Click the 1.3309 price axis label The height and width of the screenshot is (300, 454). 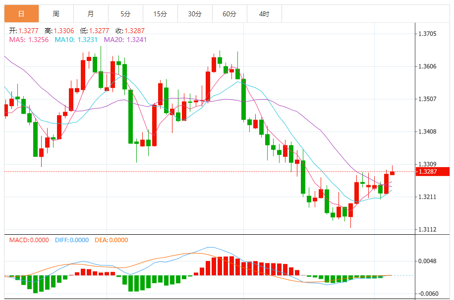click(x=427, y=164)
